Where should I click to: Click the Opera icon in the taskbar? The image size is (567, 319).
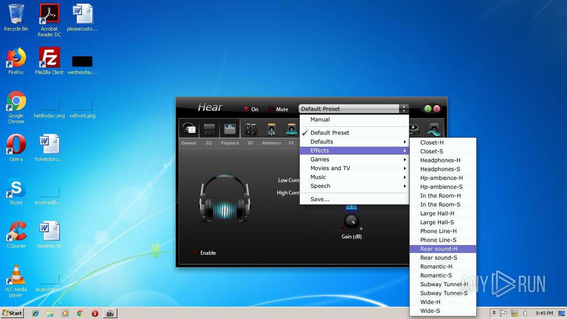95,313
